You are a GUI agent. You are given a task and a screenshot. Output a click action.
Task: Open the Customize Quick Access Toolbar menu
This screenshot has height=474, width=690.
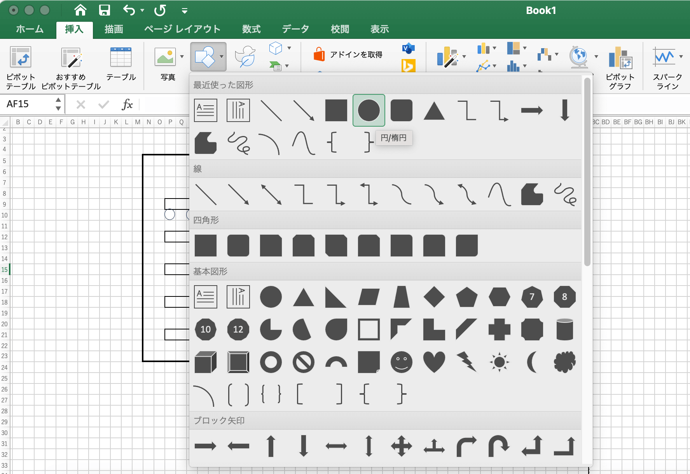(185, 10)
